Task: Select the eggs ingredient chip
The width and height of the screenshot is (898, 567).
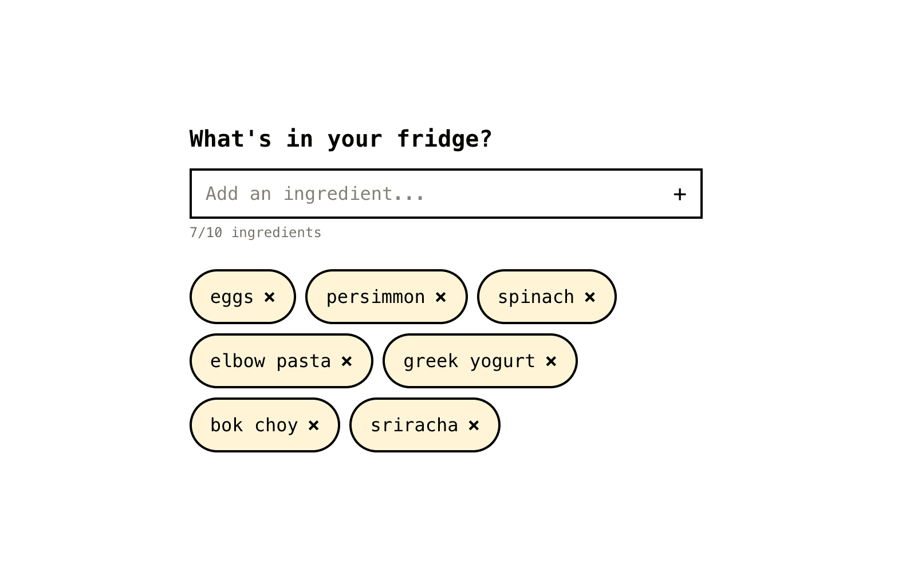Action: [232, 297]
